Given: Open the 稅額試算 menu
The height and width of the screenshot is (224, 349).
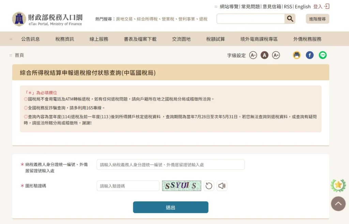Looking at the screenshot, I should point(215,39).
